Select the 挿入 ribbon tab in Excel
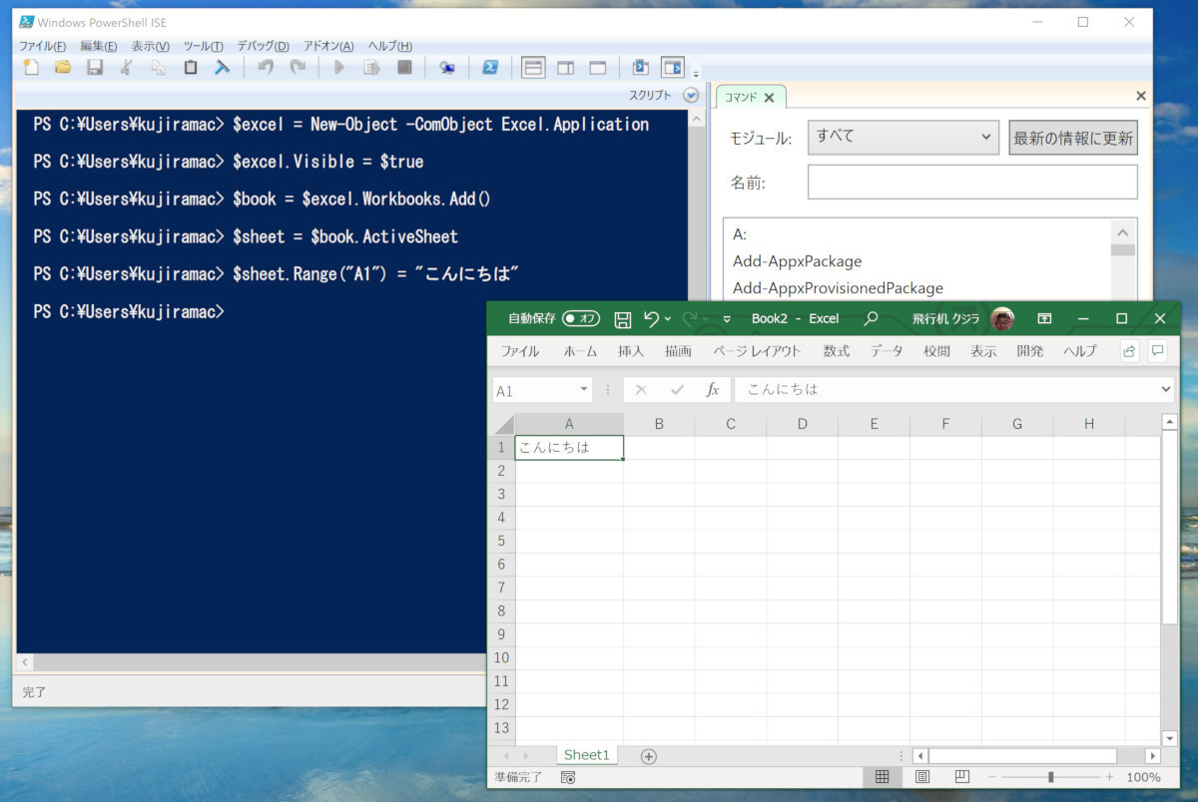Viewport: 1198px width, 802px height. pos(631,351)
